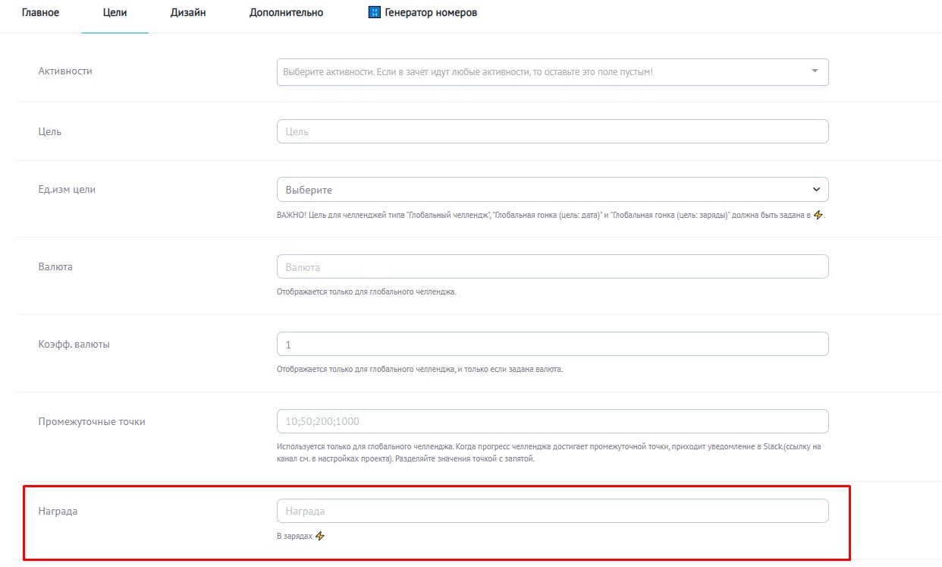Expand the Активности list with its arrow
Screen dimensions: 942x567
[x=815, y=71]
